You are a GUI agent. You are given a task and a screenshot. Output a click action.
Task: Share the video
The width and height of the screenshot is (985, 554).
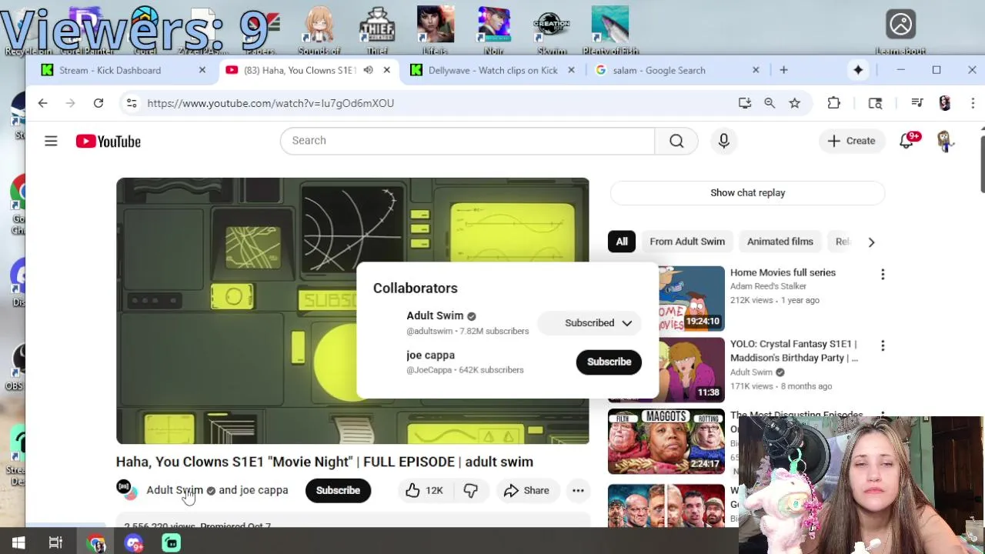click(526, 490)
